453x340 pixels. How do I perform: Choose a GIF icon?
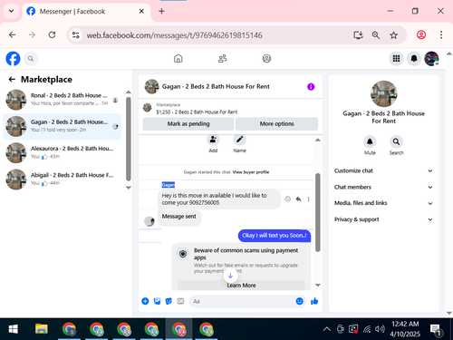180,301
